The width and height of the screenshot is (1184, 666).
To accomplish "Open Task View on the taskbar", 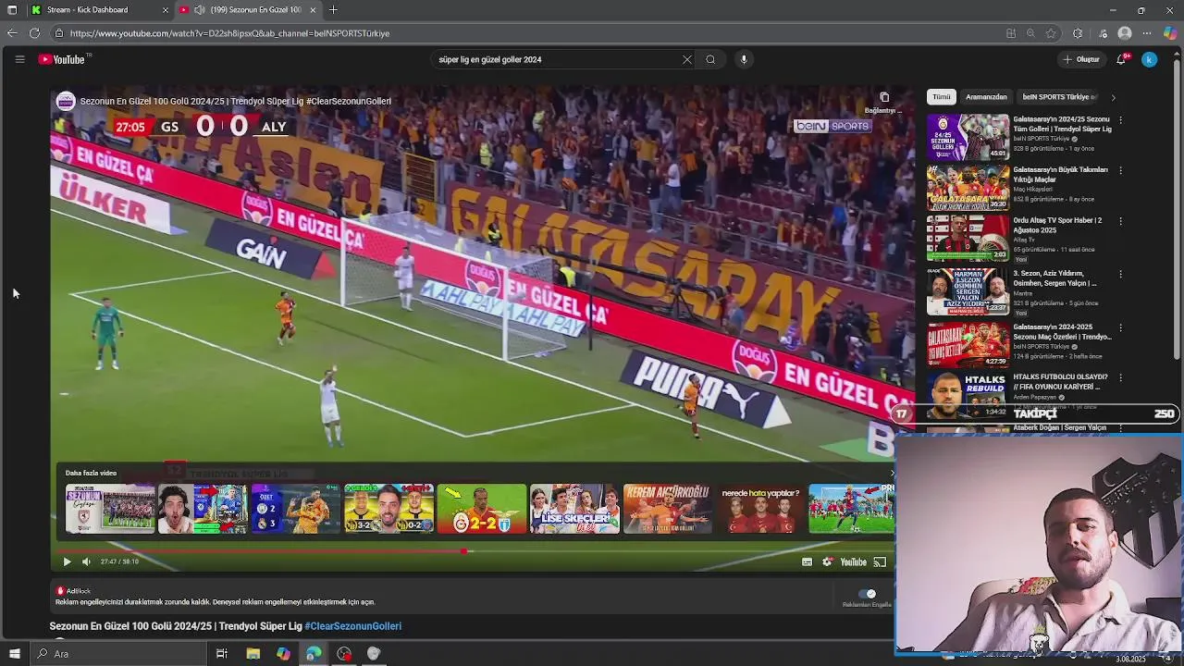I will coord(222,654).
